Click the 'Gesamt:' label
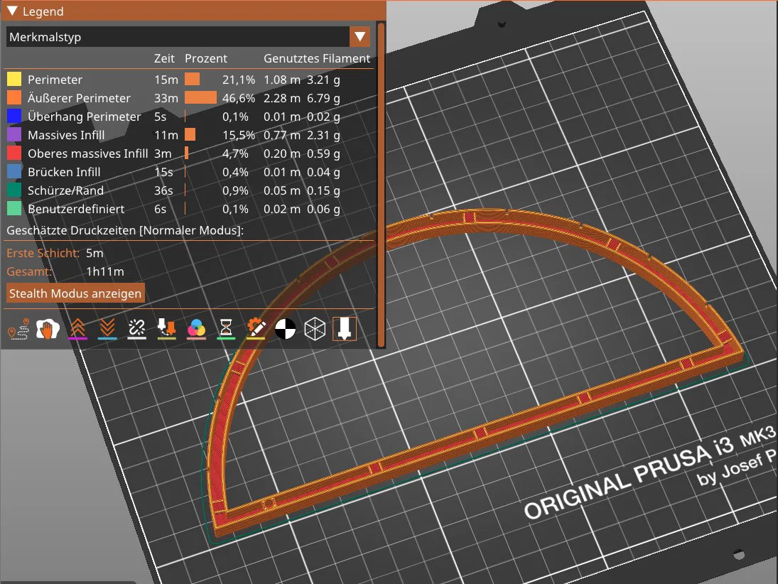Screen dimensions: 778x584 tap(29, 271)
